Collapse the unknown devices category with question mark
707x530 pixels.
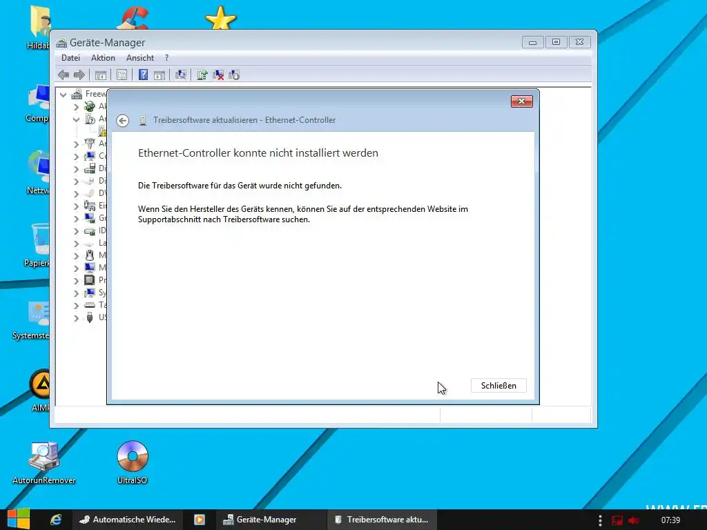click(x=76, y=119)
